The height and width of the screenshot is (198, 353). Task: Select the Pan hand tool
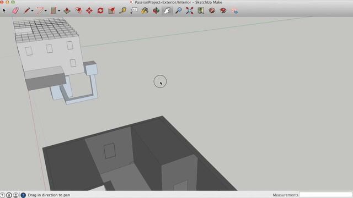167,10
